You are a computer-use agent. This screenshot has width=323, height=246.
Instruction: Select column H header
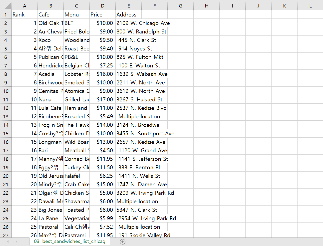point(206,6)
